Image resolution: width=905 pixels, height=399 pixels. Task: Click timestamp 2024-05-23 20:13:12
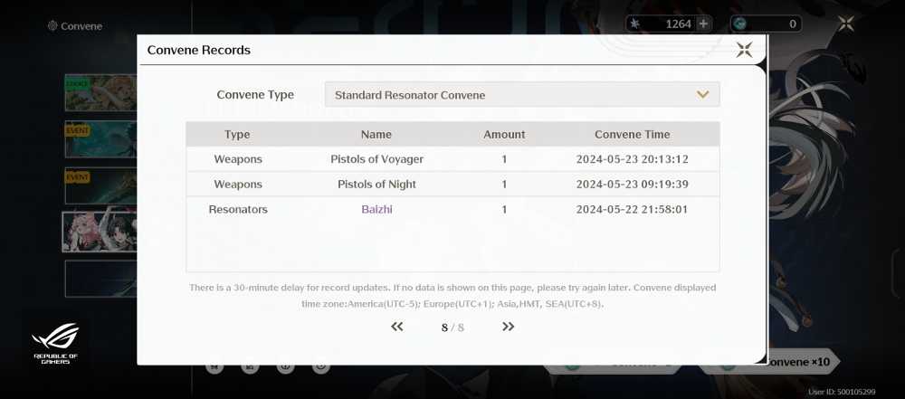click(632, 159)
